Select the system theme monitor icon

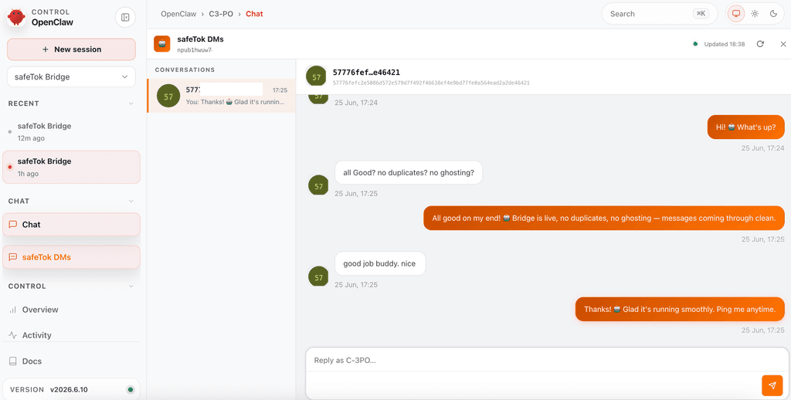click(x=736, y=14)
